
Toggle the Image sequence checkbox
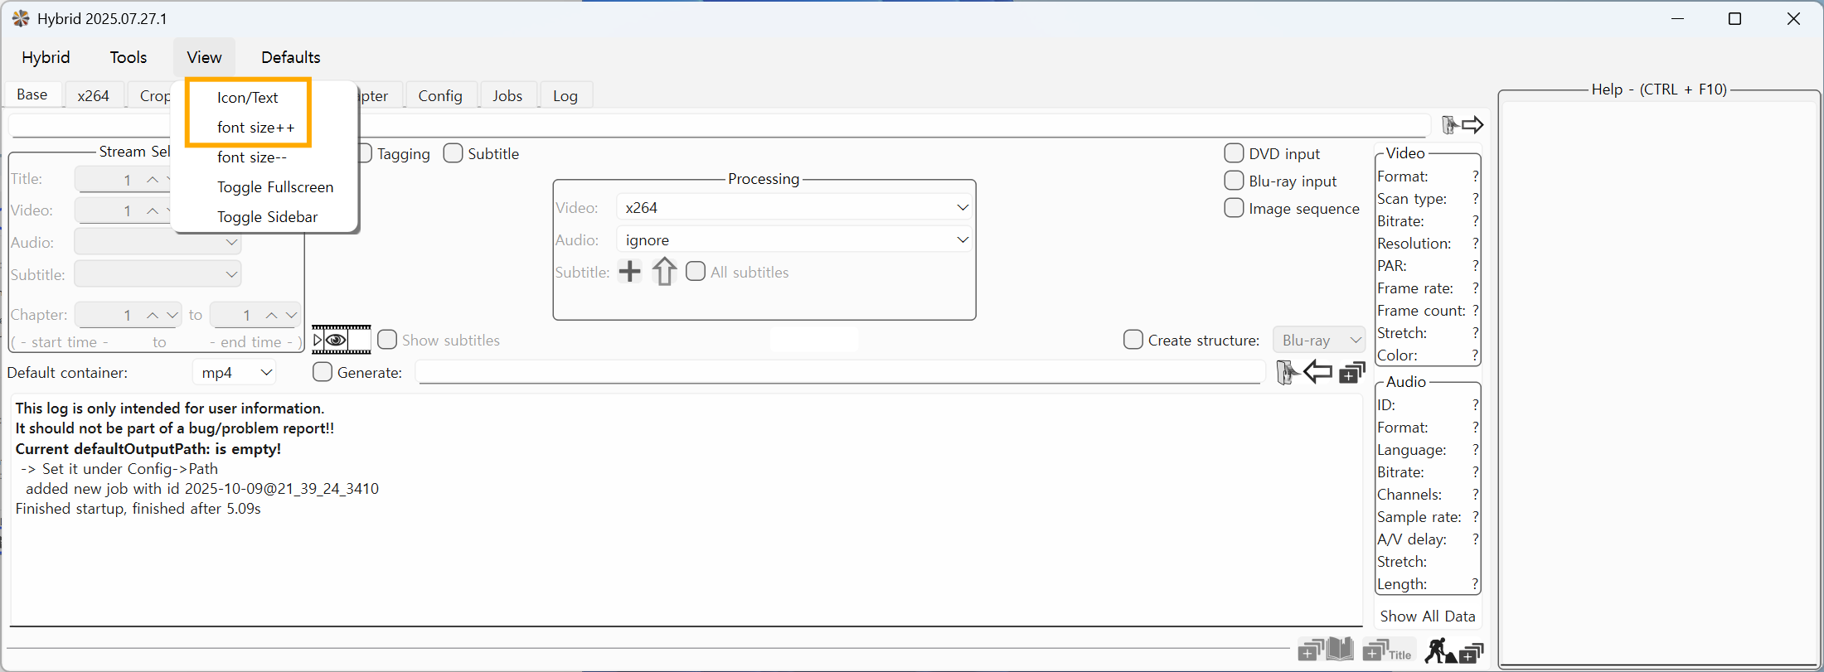pyautogui.click(x=1235, y=208)
